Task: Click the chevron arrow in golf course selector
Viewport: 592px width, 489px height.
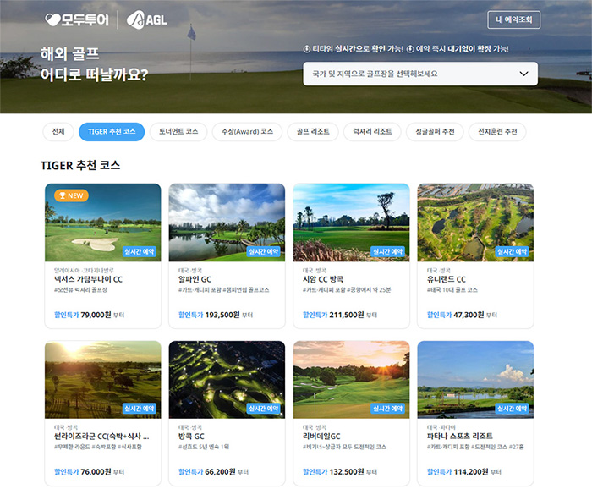Action: point(523,74)
